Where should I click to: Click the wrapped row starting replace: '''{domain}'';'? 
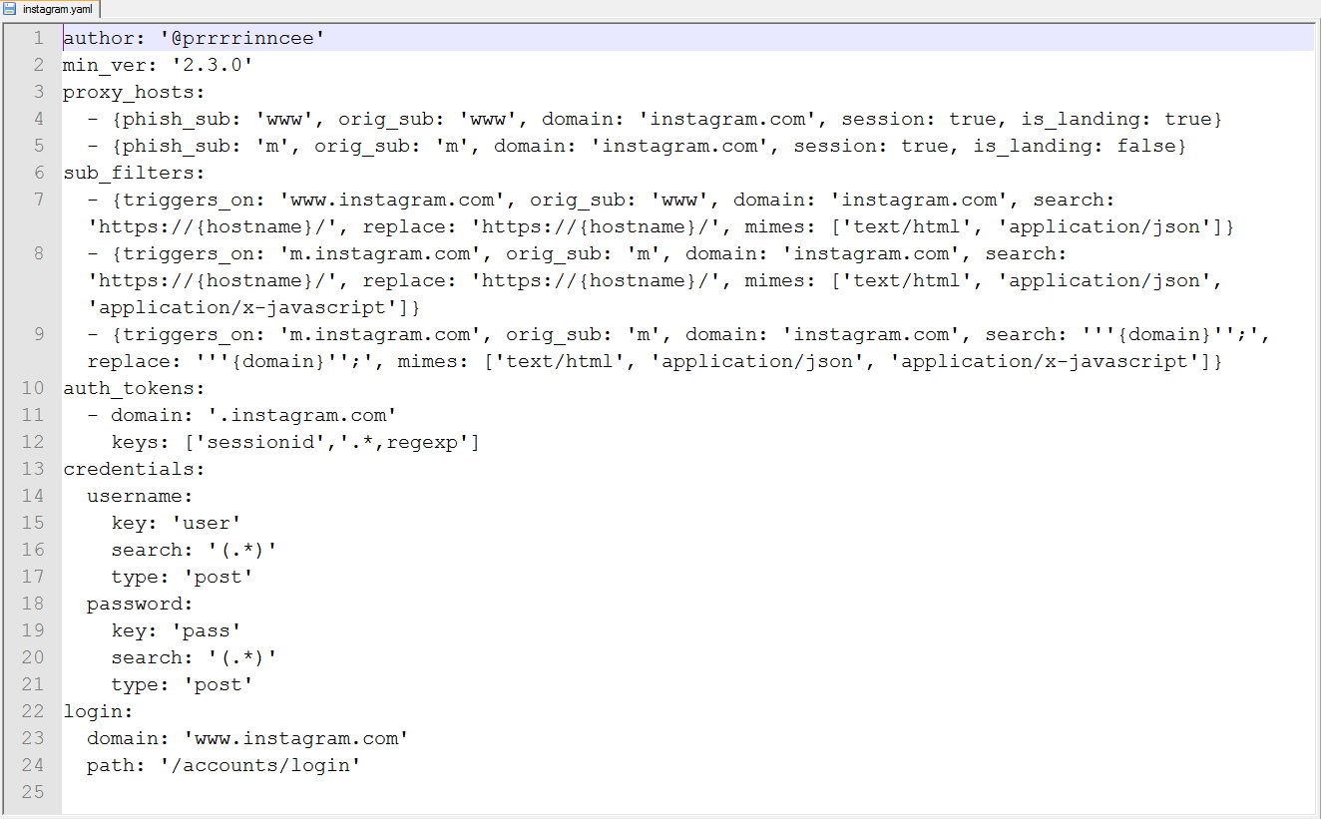tap(655, 361)
